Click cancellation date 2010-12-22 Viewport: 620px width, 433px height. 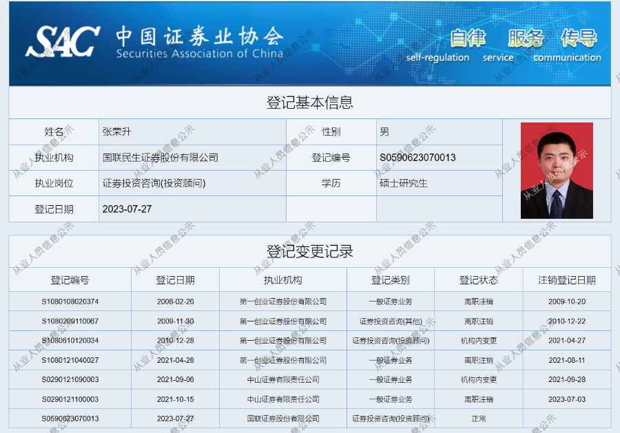(x=567, y=321)
